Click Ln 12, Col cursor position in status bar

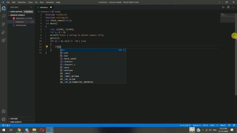[185, 125]
